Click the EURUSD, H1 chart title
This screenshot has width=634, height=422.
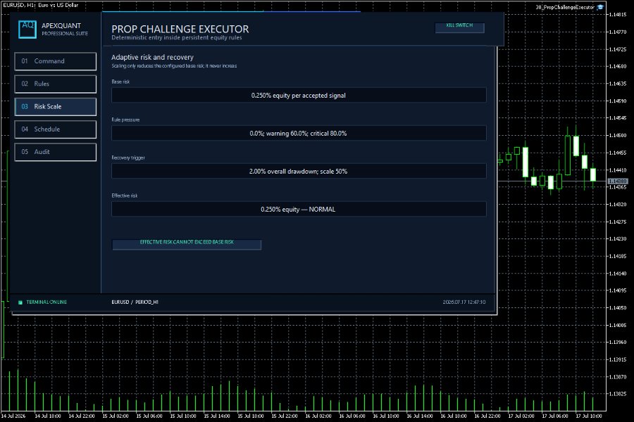pyautogui.click(x=40, y=5)
